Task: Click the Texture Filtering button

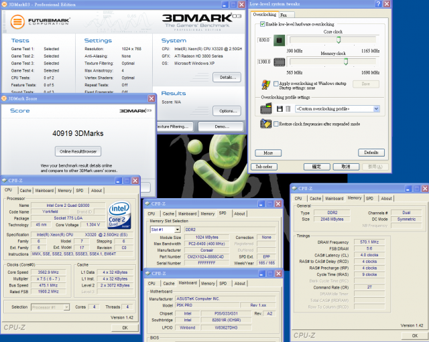Action: click(x=175, y=126)
